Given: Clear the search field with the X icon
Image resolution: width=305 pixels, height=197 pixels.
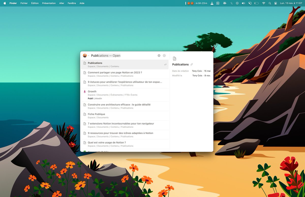Looking at the screenshot, I should click(159, 56).
